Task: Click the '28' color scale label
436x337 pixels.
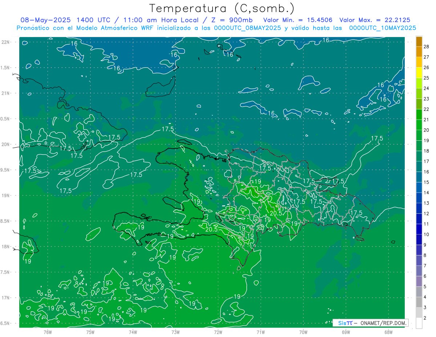Action: point(426,46)
